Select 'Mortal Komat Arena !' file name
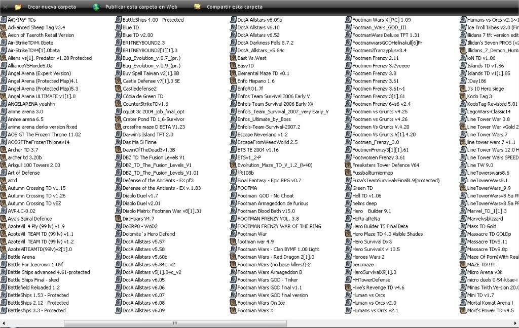The image size is (519, 328). coord(490,303)
